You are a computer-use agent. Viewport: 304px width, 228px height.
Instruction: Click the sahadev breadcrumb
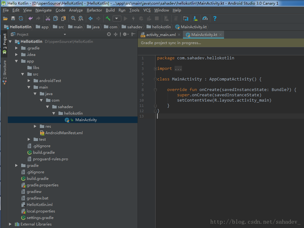pos(132,27)
